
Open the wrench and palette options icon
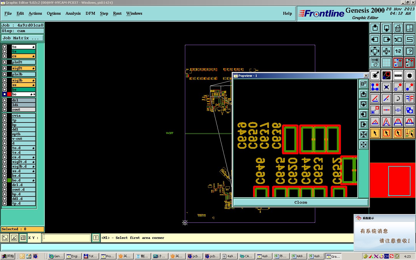375,63
